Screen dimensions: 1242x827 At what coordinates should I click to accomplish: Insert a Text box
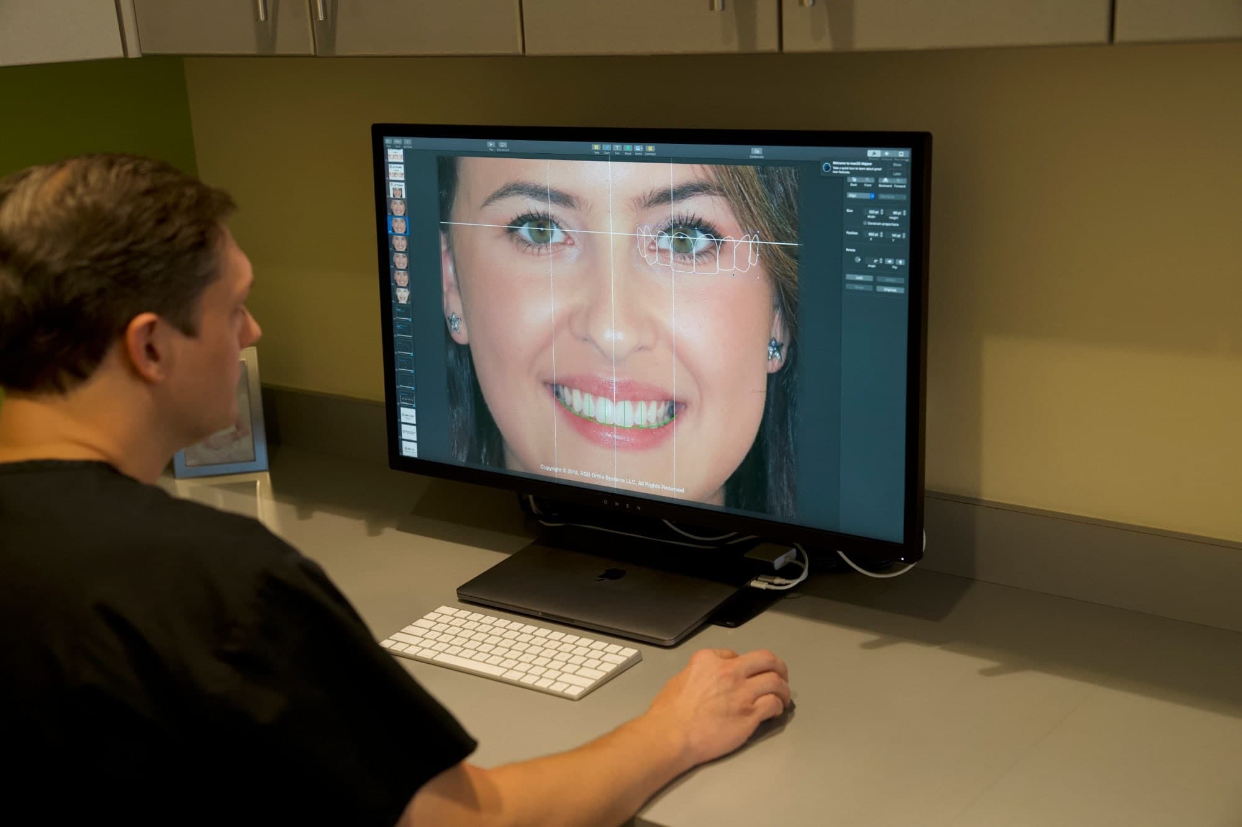[x=617, y=148]
